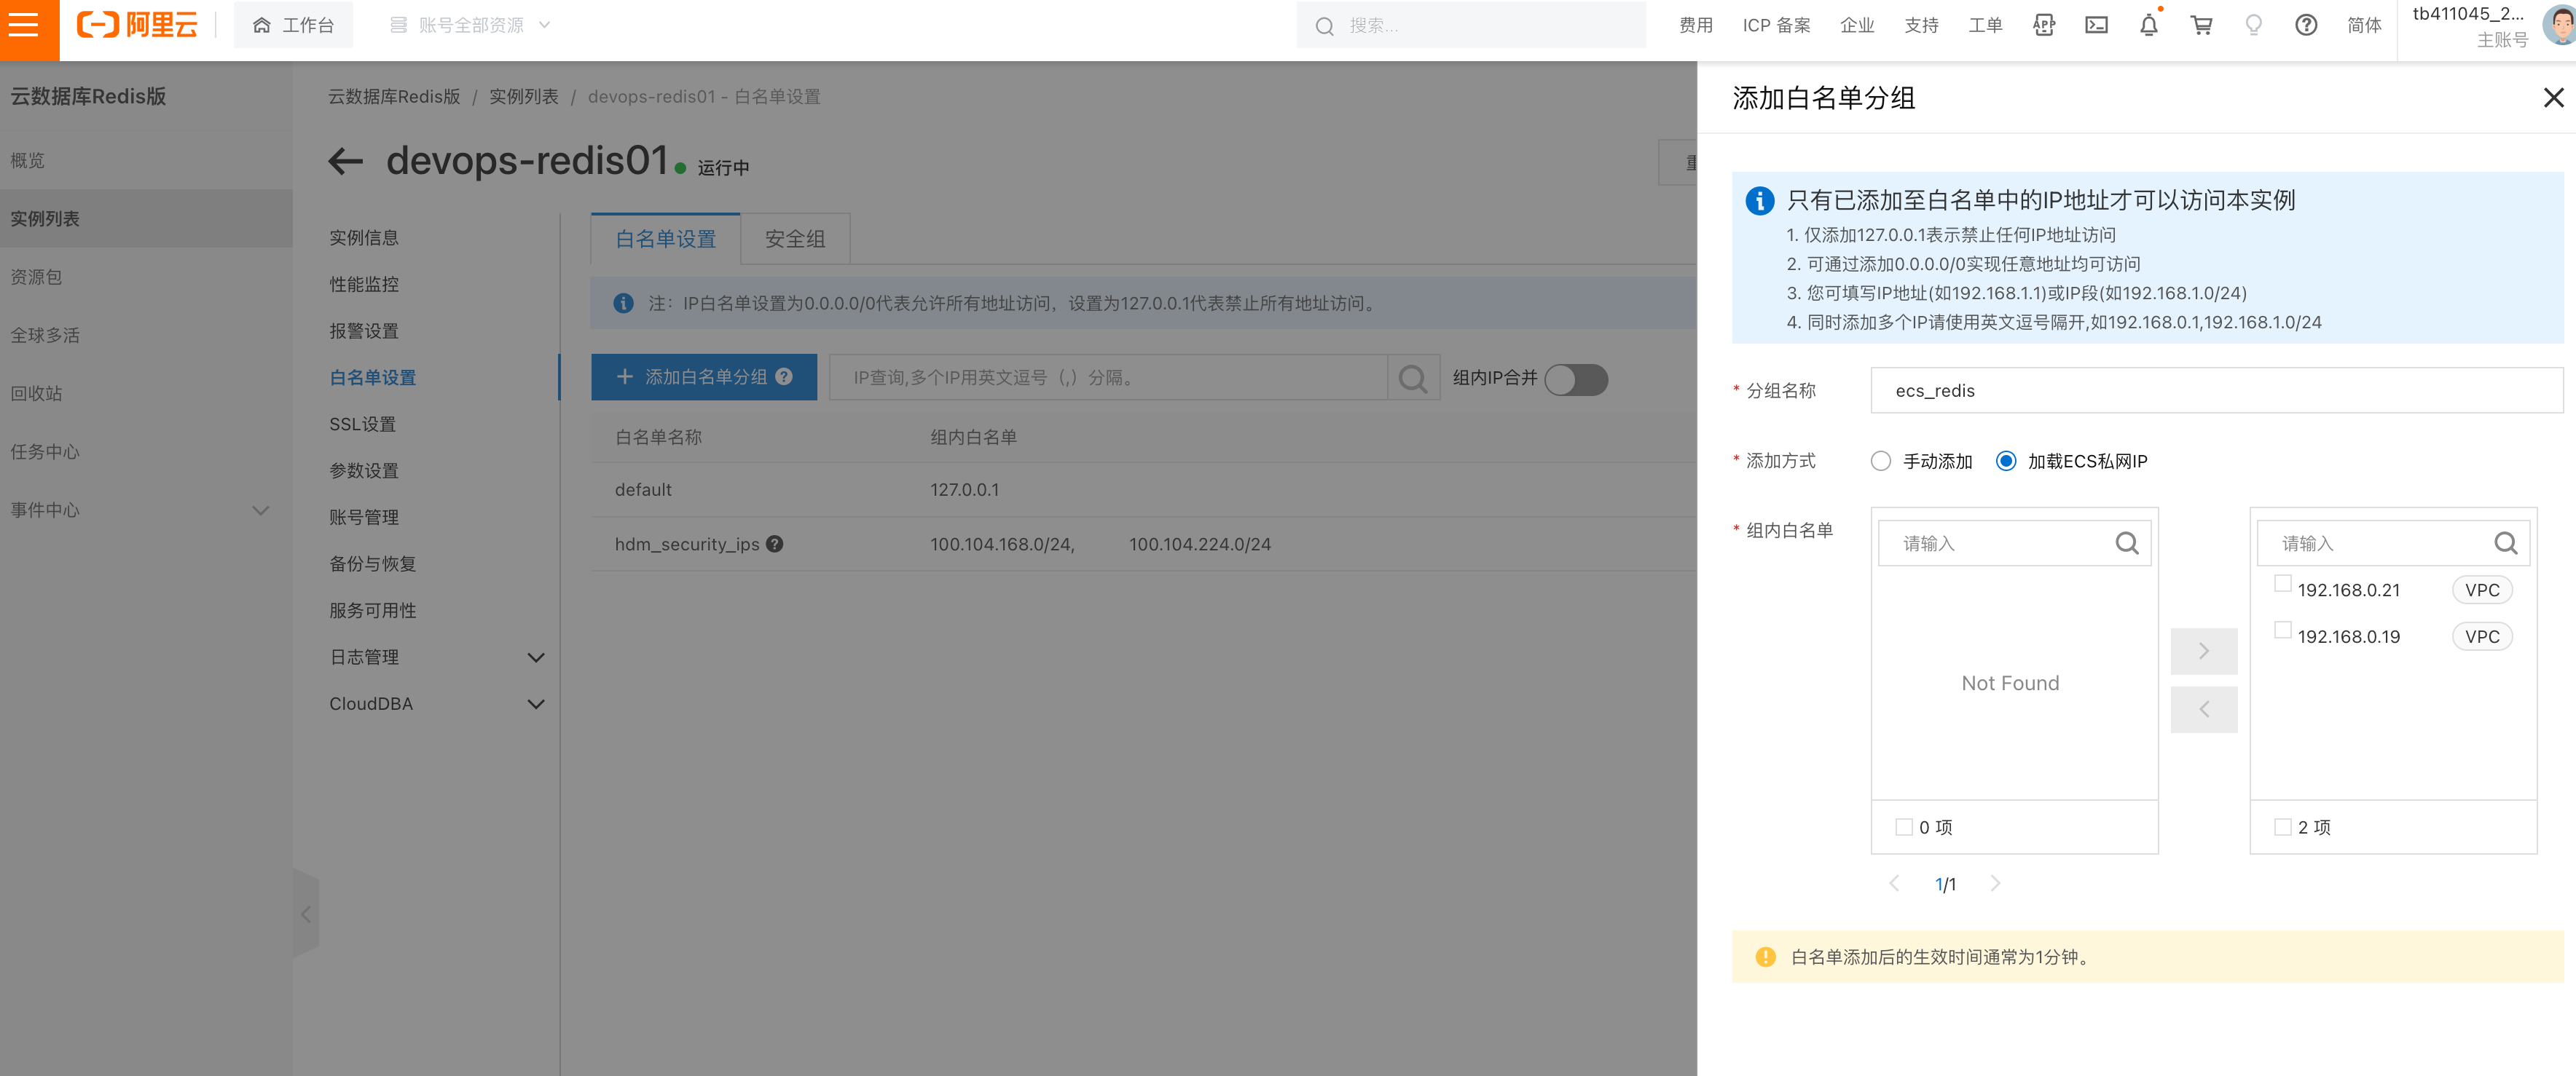Click the back arrow beside devops-redis01
The width and height of the screenshot is (2576, 1076).
click(346, 162)
